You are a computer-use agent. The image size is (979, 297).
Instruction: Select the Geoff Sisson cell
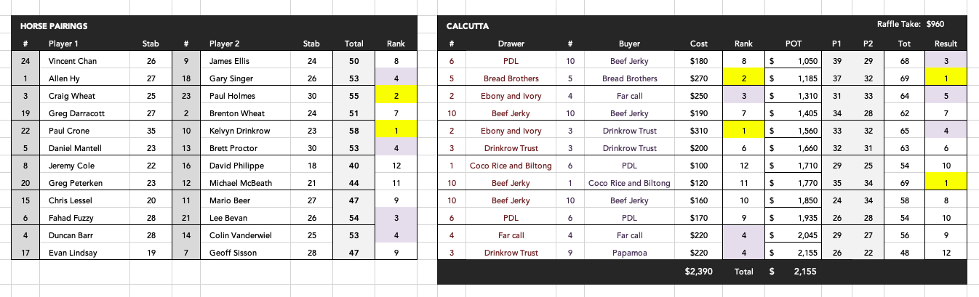point(228,253)
